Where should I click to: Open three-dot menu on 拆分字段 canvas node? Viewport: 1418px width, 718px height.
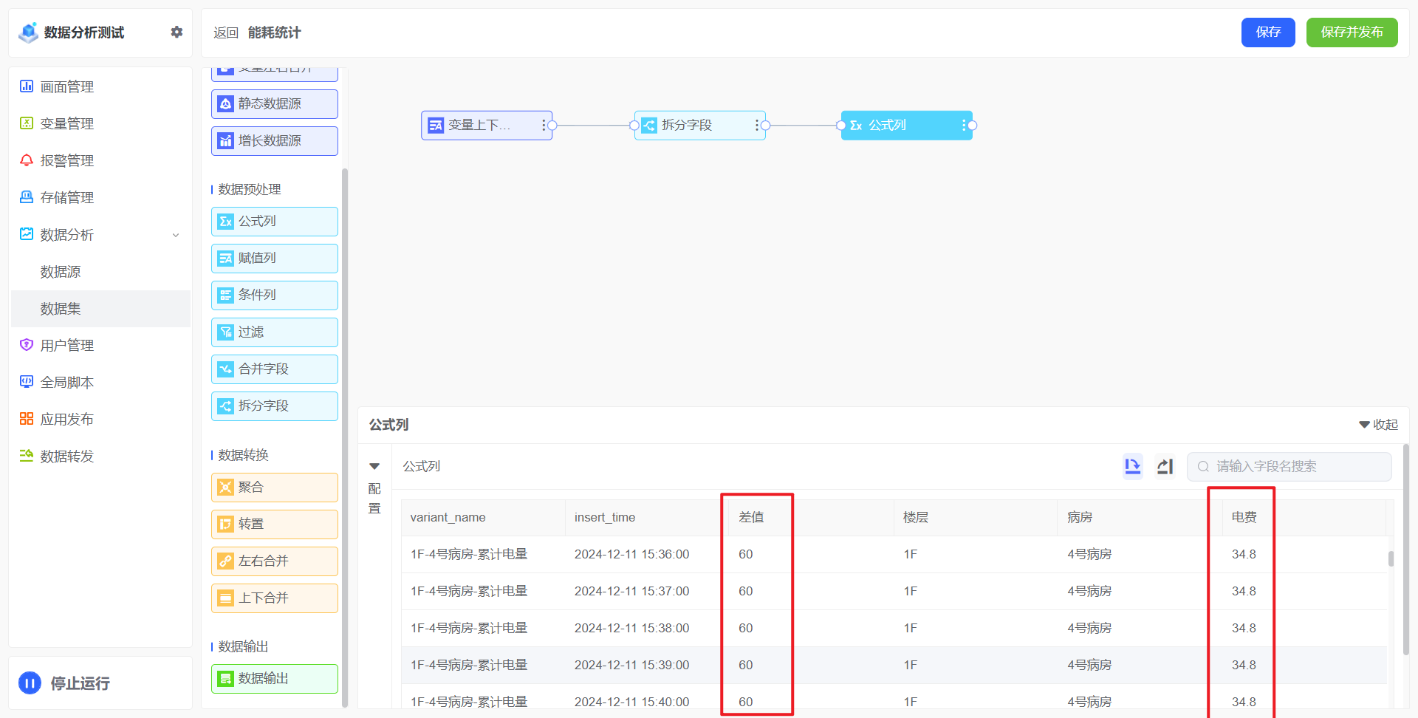756,126
